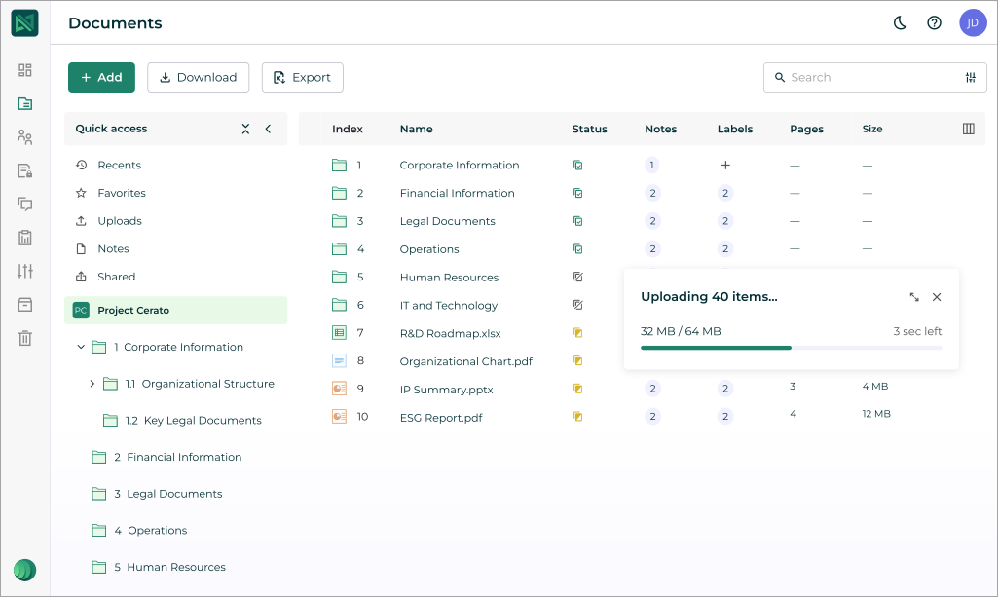
Task: Click the Add button
Action: [x=101, y=77]
